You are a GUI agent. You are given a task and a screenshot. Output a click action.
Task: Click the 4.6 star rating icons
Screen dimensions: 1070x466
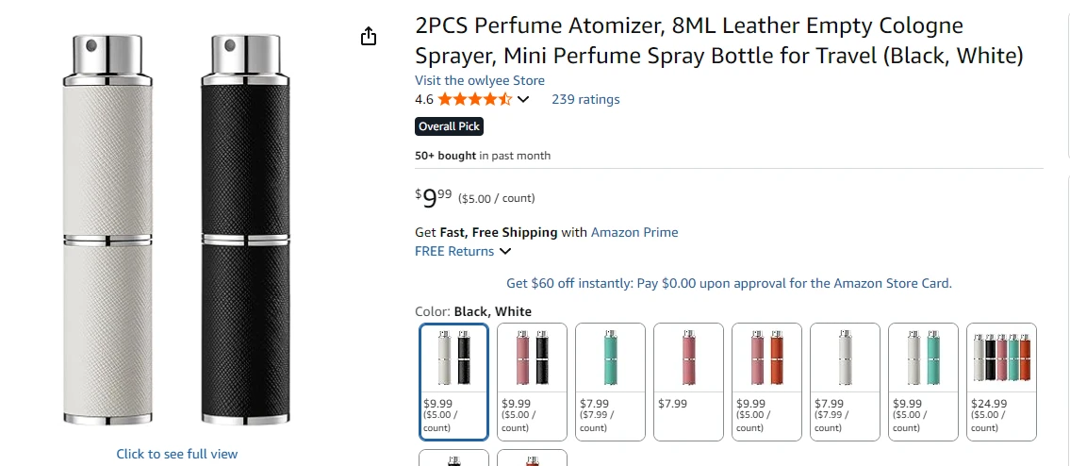pyautogui.click(x=474, y=99)
